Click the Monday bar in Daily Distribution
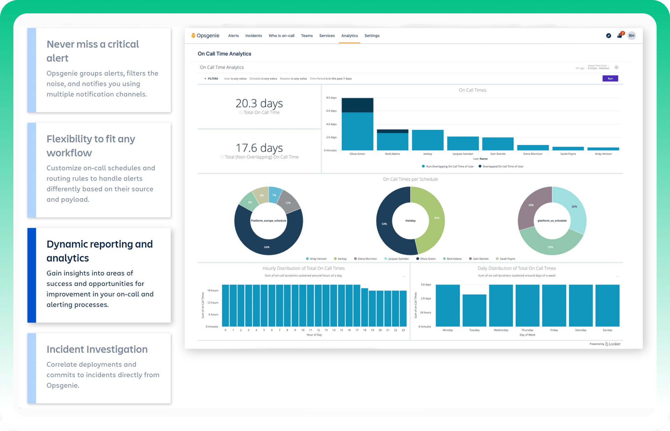The image size is (670, 431). coord(448,306)
